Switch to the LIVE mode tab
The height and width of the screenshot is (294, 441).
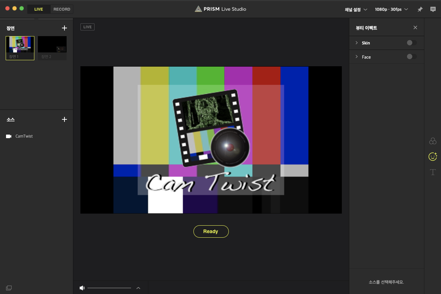point(39,9)
